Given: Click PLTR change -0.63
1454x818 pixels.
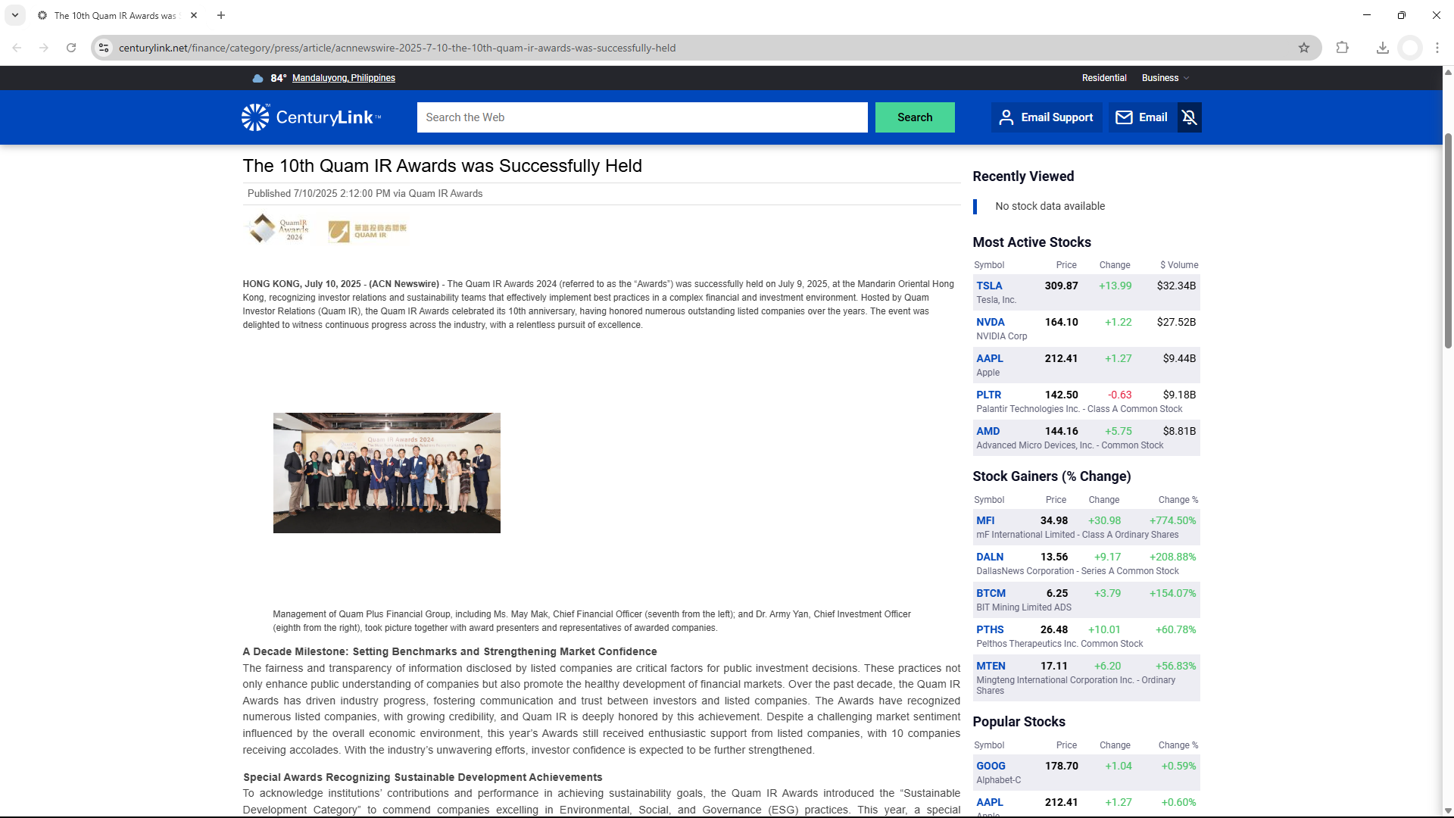Looking at the screenshot, I should tap(1119, 395).
